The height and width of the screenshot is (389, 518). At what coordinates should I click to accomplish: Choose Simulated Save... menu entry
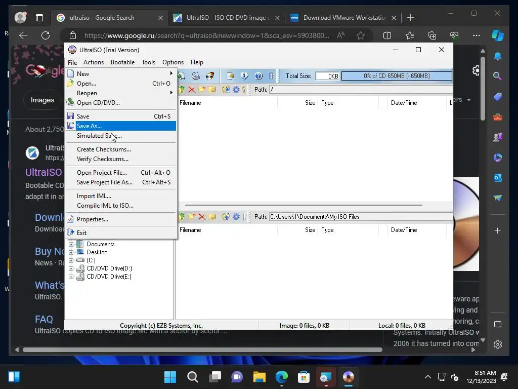pos(121,136)
